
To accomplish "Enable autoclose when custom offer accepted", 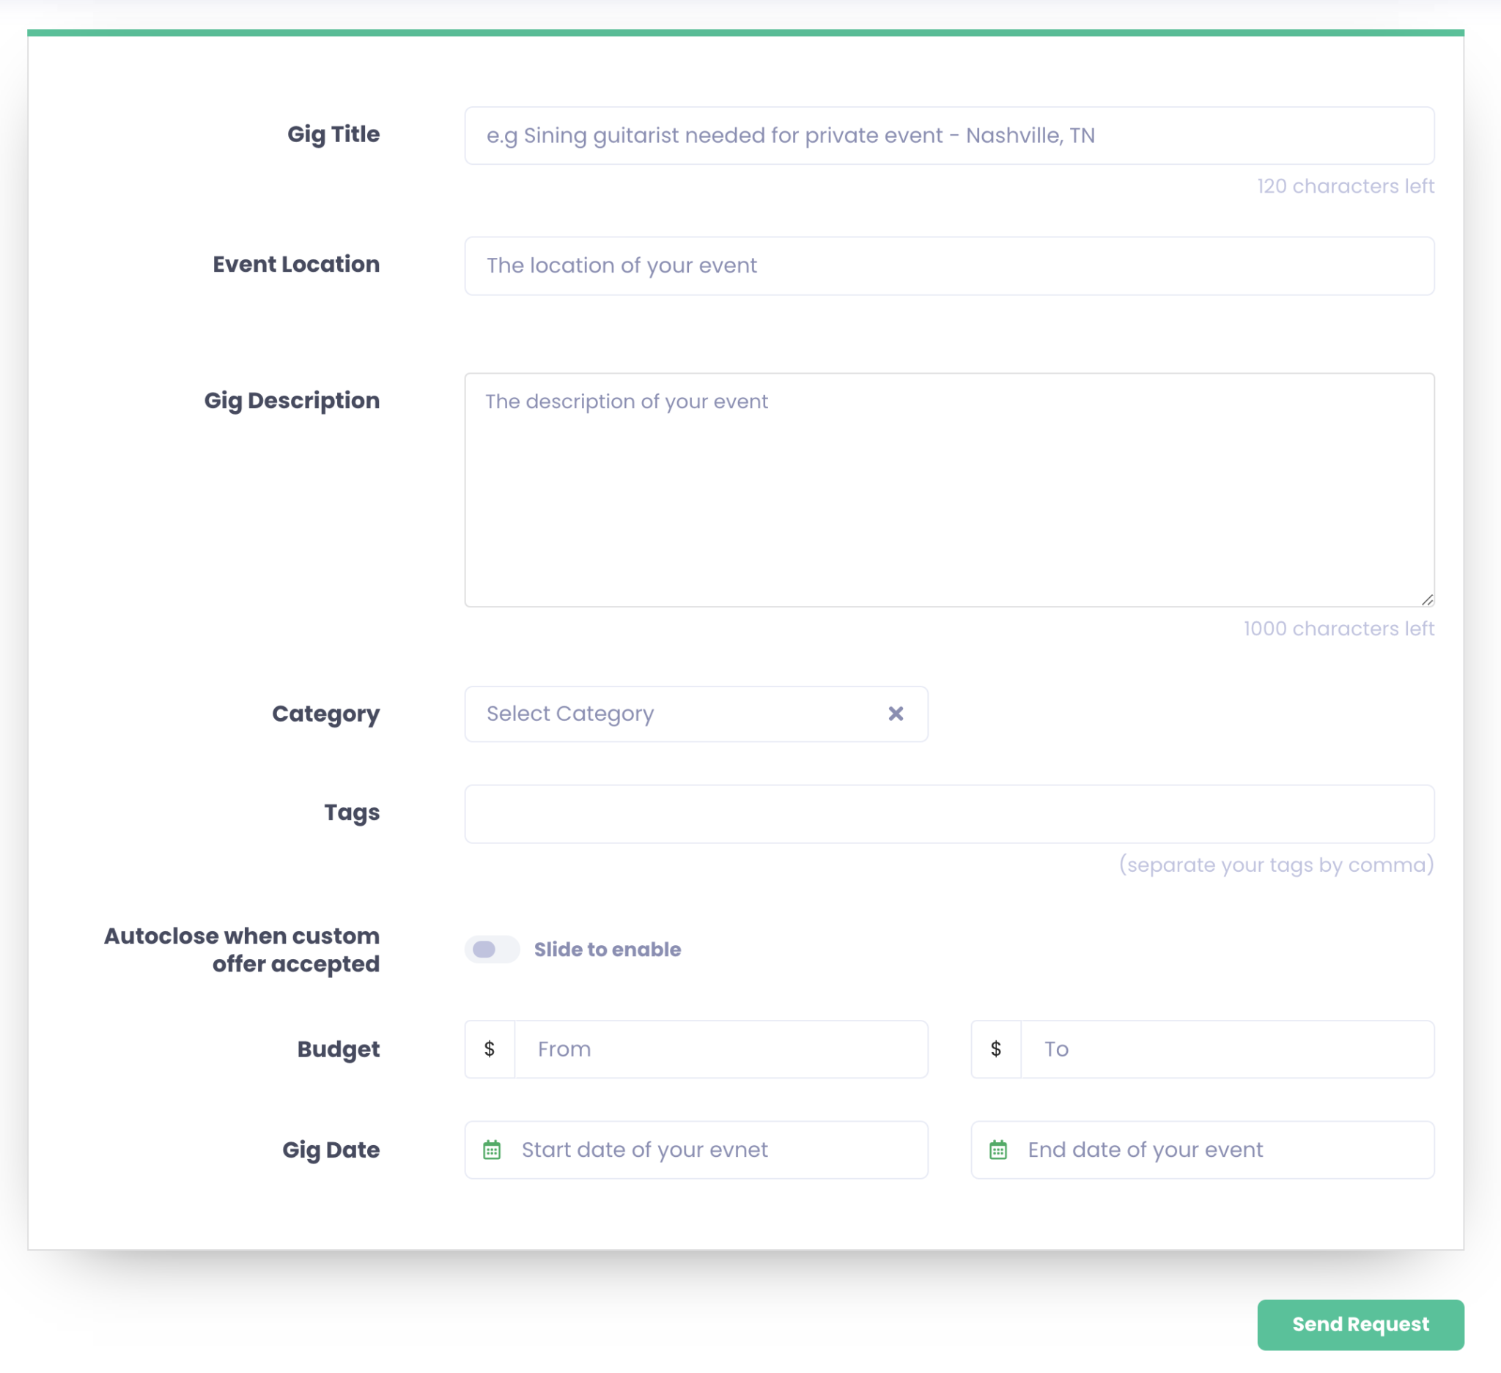I will coord(492,950).
